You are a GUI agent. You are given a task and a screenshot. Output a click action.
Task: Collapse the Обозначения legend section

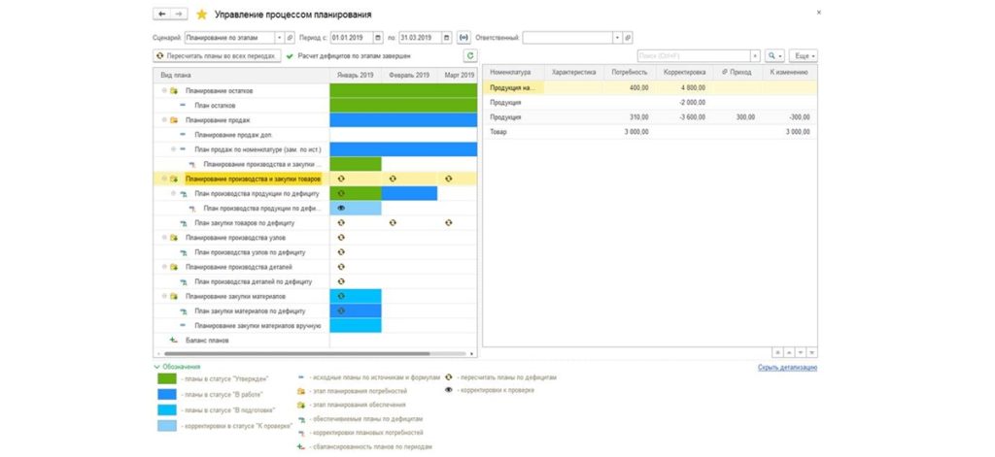(x=157, y=367)
